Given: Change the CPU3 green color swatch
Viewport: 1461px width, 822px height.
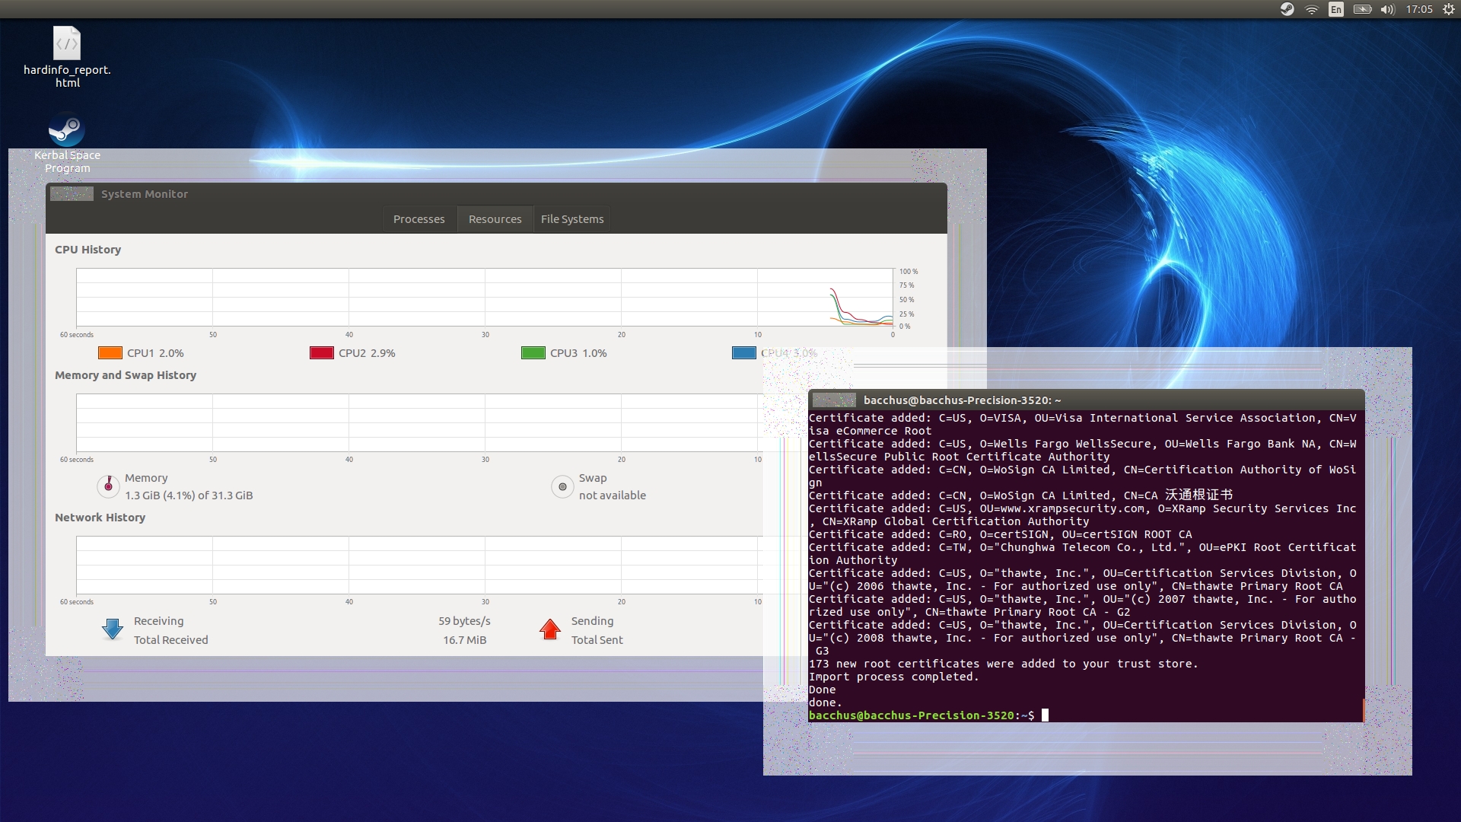Looking at the screenshot, I should point(533,353).
